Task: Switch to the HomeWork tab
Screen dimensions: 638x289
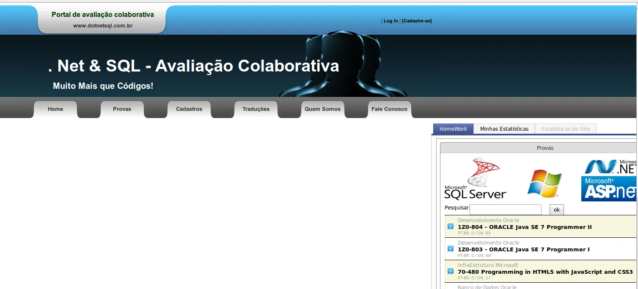Action: (x=453, y=129)
